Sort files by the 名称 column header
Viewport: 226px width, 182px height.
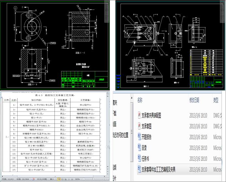coord(140,100)
